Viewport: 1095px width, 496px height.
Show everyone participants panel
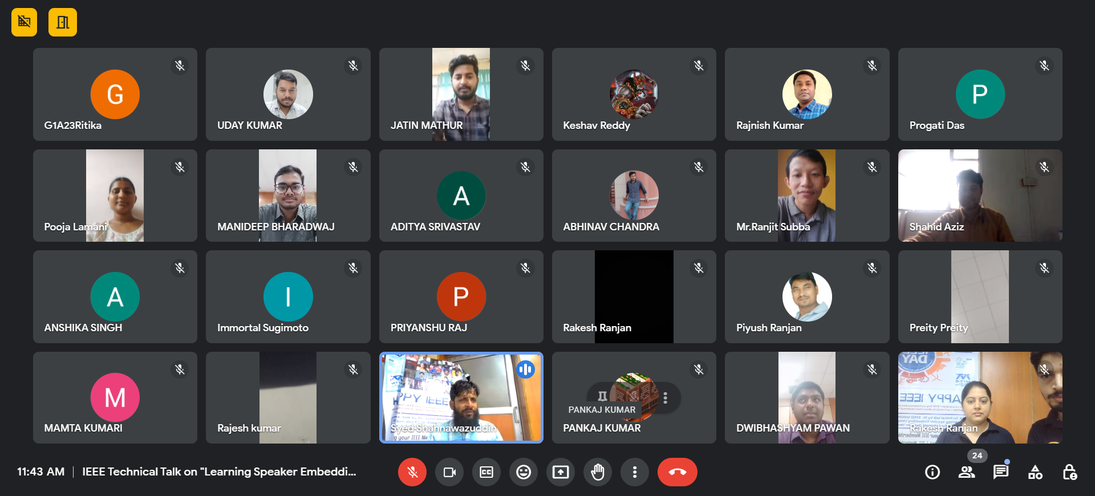(x=966, y=472)
